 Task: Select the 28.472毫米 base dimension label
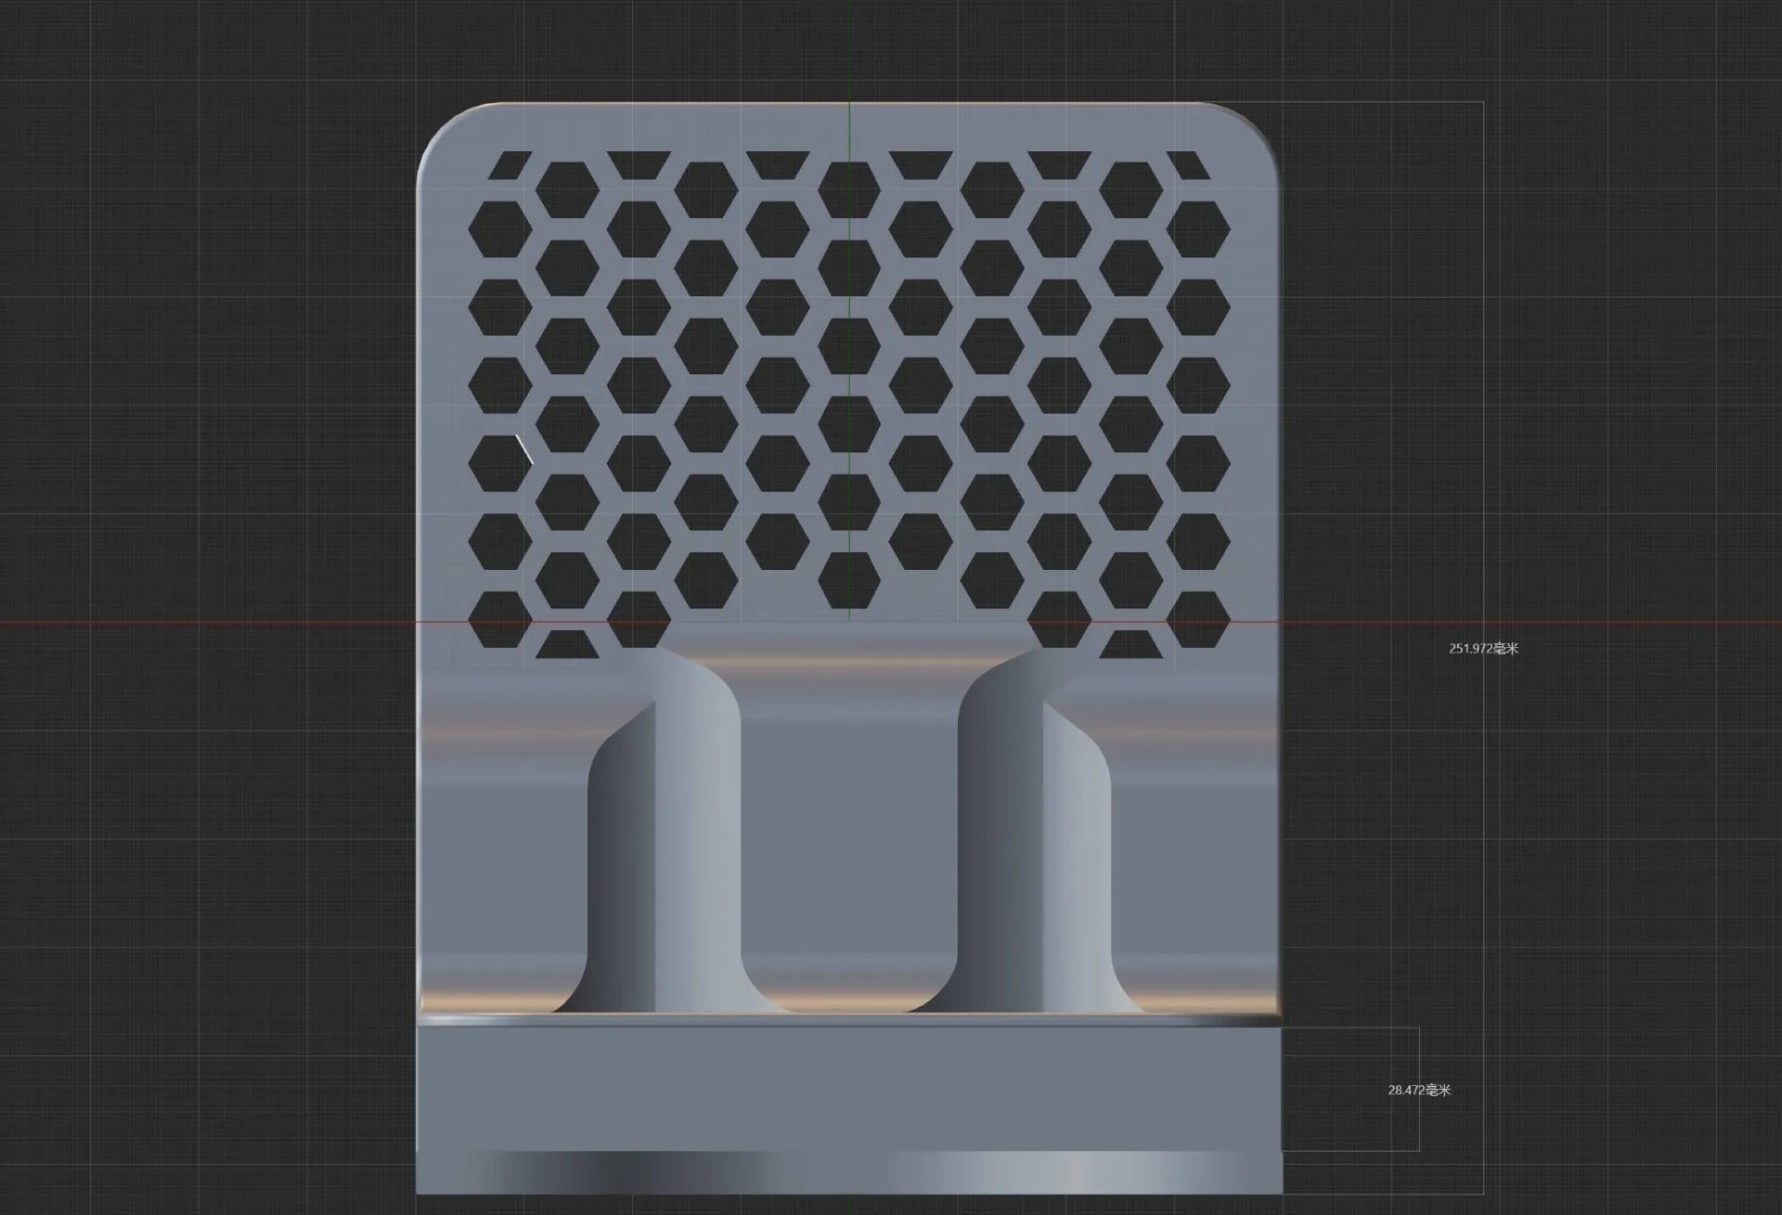tap(1419, 1090)
